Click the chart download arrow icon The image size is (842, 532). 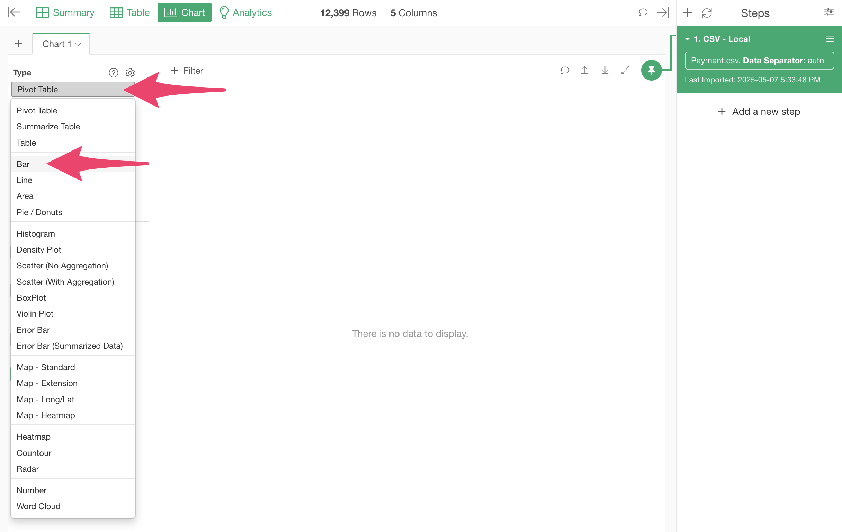(x=605, y=70)
